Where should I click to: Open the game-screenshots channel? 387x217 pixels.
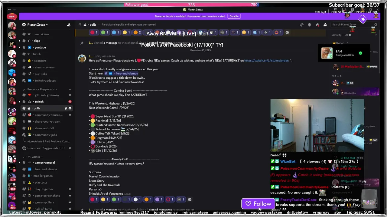pos(47,196)
